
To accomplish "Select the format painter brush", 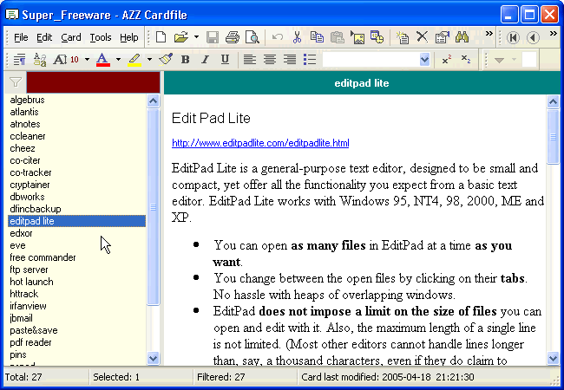I will pyautogui.click(x=166, y=59).
